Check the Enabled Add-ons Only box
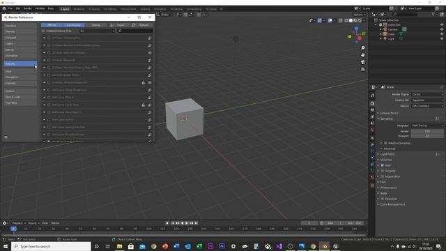446x251 pixels. (43, 31)
